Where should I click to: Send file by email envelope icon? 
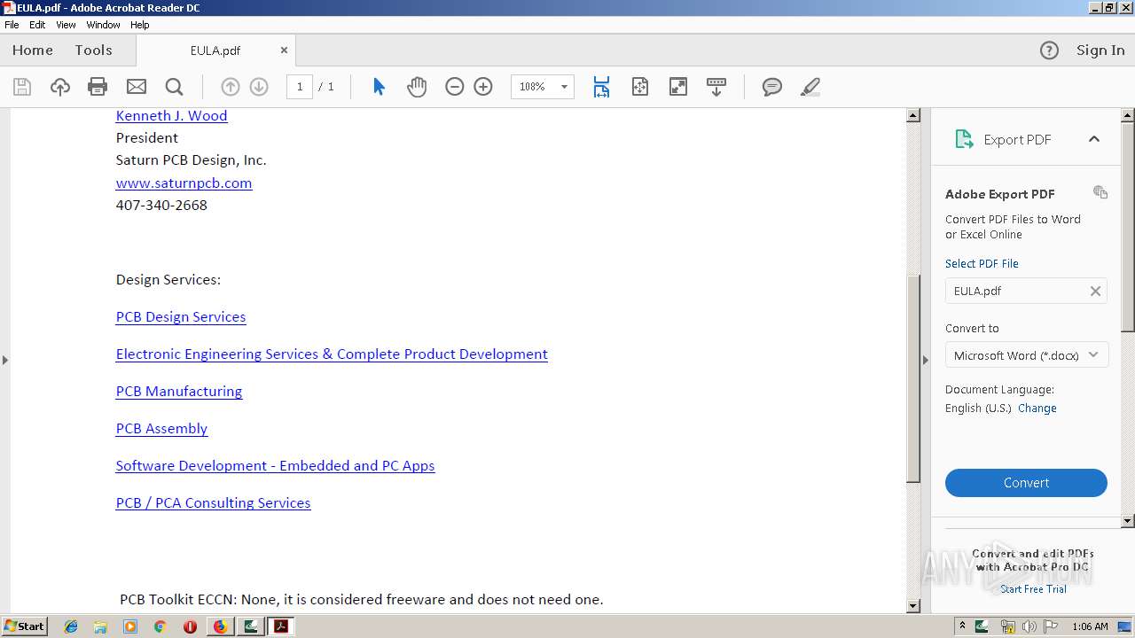click(136, 87)
